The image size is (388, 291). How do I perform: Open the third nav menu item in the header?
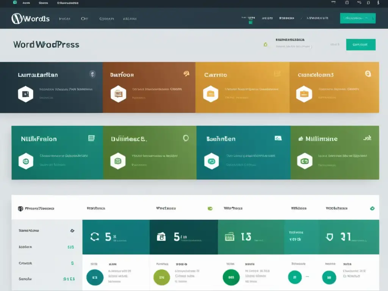tap(106, 19)
